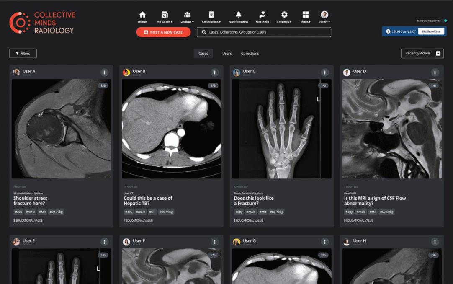Open the three-dot menu on User D's case
Image resolution: width=453 pixels, height=284 pixels.
pos(435,72)
